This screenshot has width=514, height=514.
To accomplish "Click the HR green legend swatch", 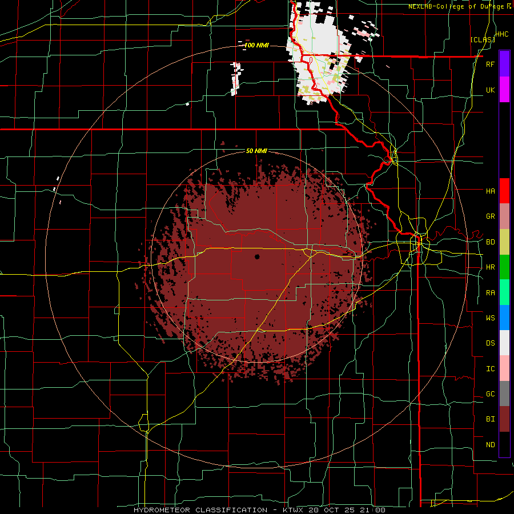I will (504, 267).
